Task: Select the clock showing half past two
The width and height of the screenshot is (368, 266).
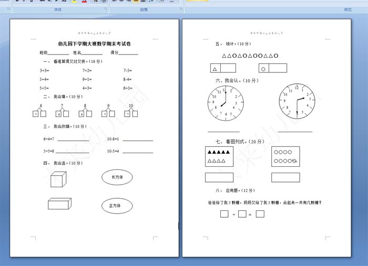Action: pyautogui.click(x=297, y=101)
